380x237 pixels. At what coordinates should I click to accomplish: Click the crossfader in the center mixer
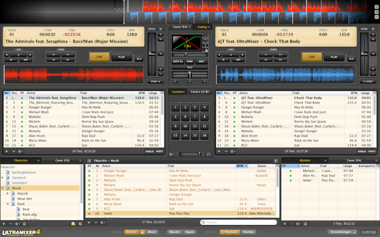pos(190,75)
